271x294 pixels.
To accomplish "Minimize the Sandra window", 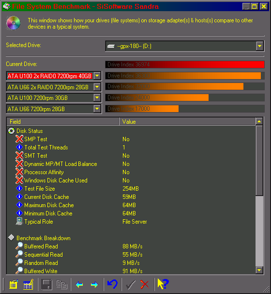I will click(246, 7).
